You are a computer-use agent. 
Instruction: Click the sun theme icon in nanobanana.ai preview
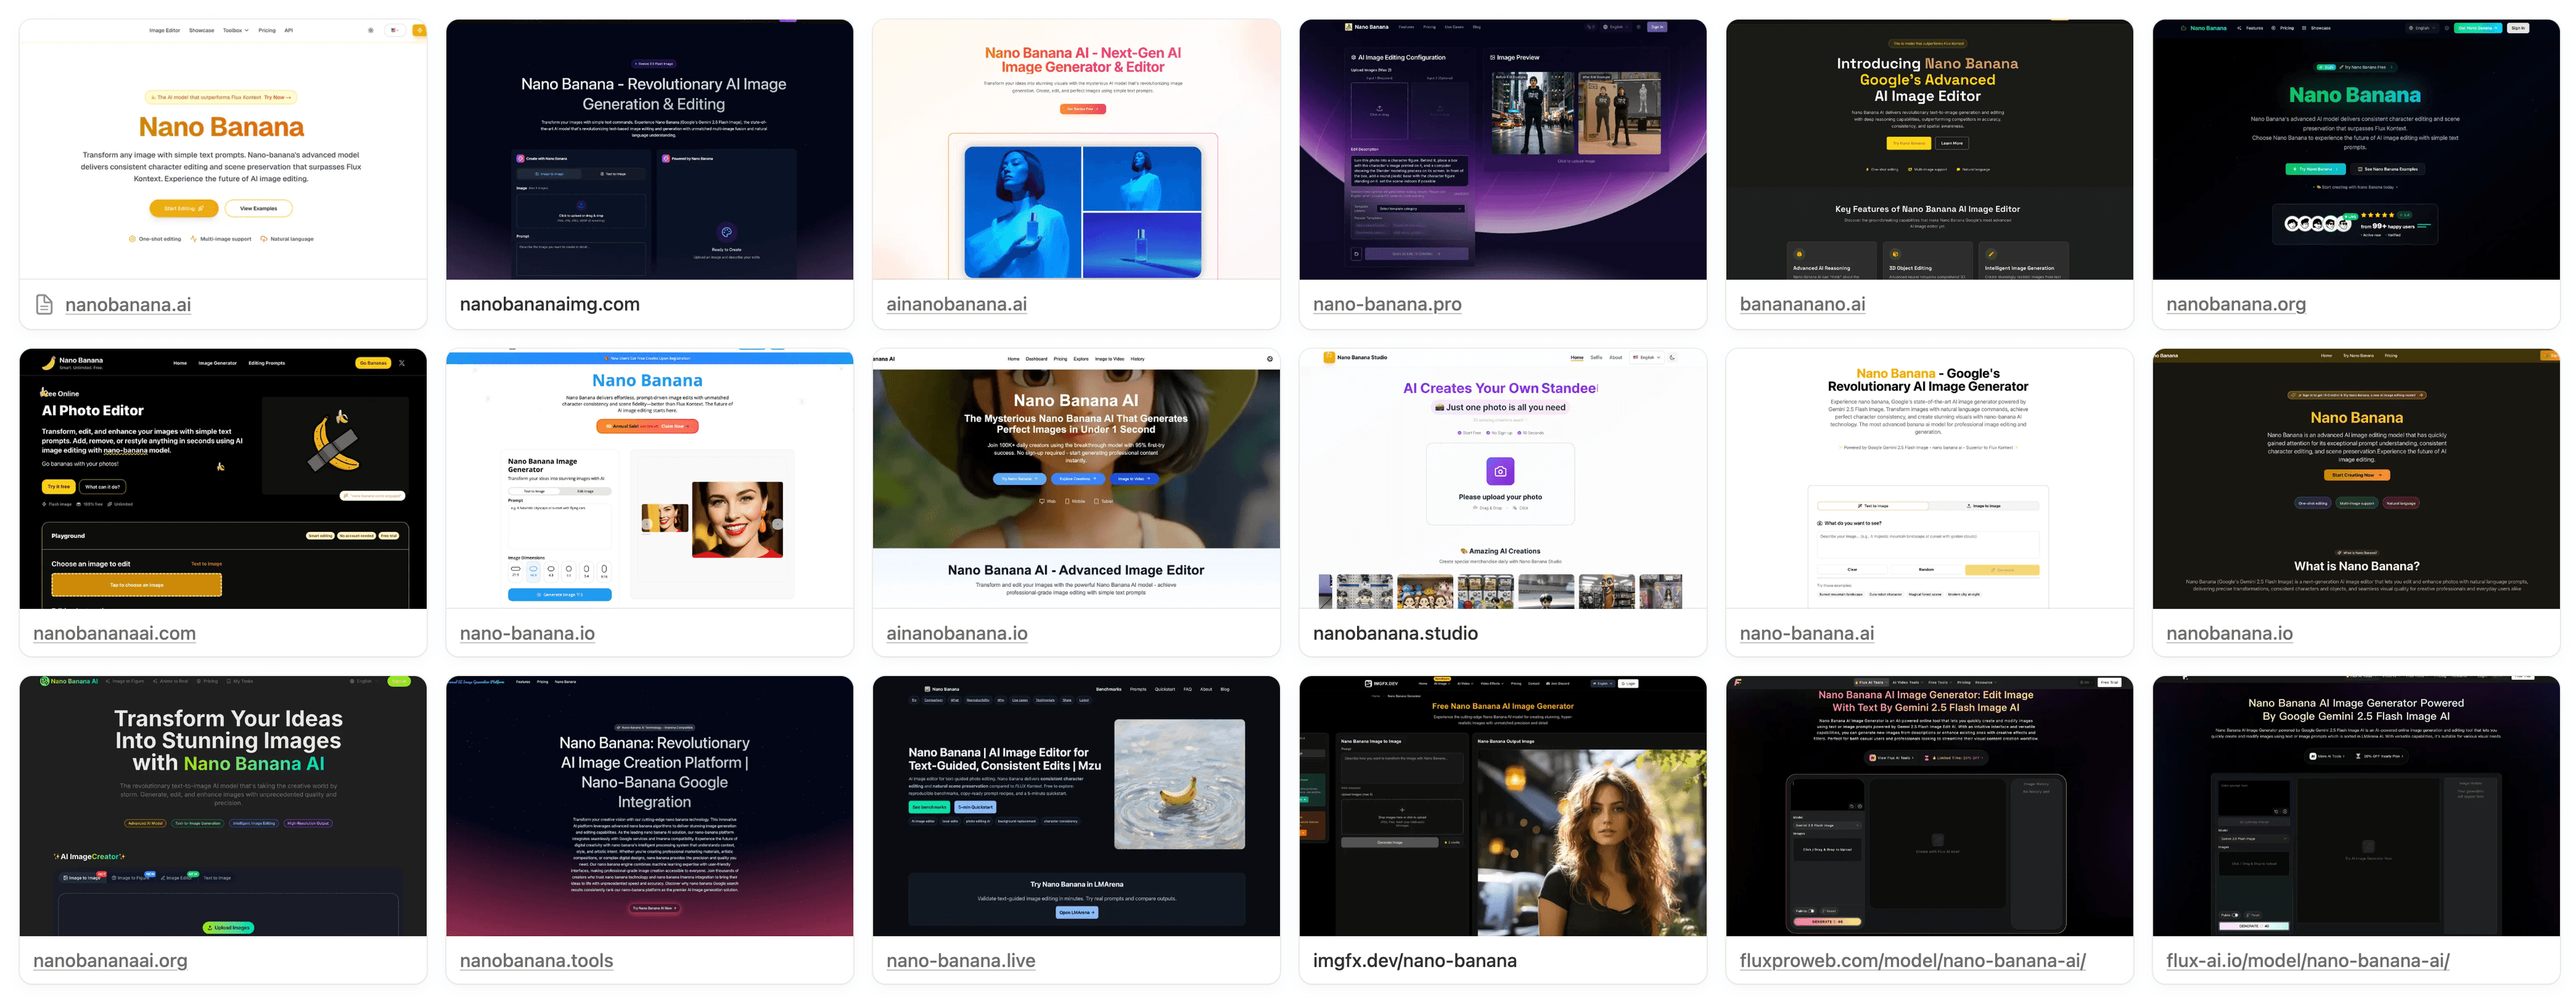[x=370, y=30]
